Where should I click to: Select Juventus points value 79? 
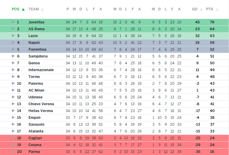(212, 22)
